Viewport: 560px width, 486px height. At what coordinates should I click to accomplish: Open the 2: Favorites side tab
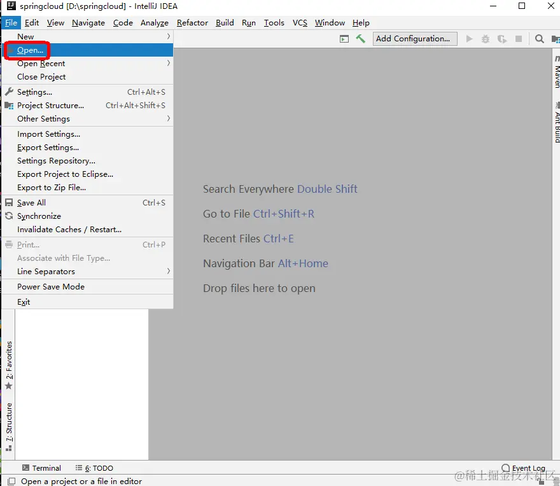tap(9, 366)
